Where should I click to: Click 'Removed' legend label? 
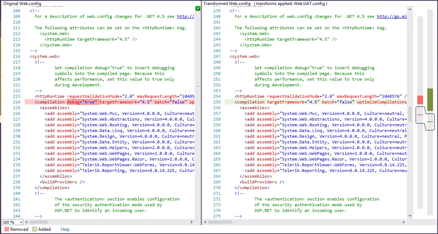pos(19,229)
